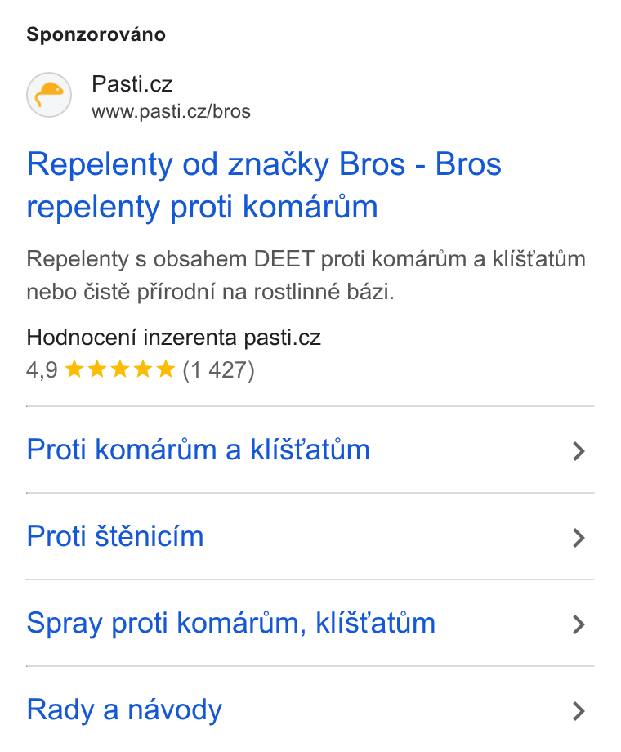The width and height of the screenshot is (621, 752).
Task: Open Spray proti komárům, klíšťatům link
Action: pyautogui.click(x=230, y=624)
